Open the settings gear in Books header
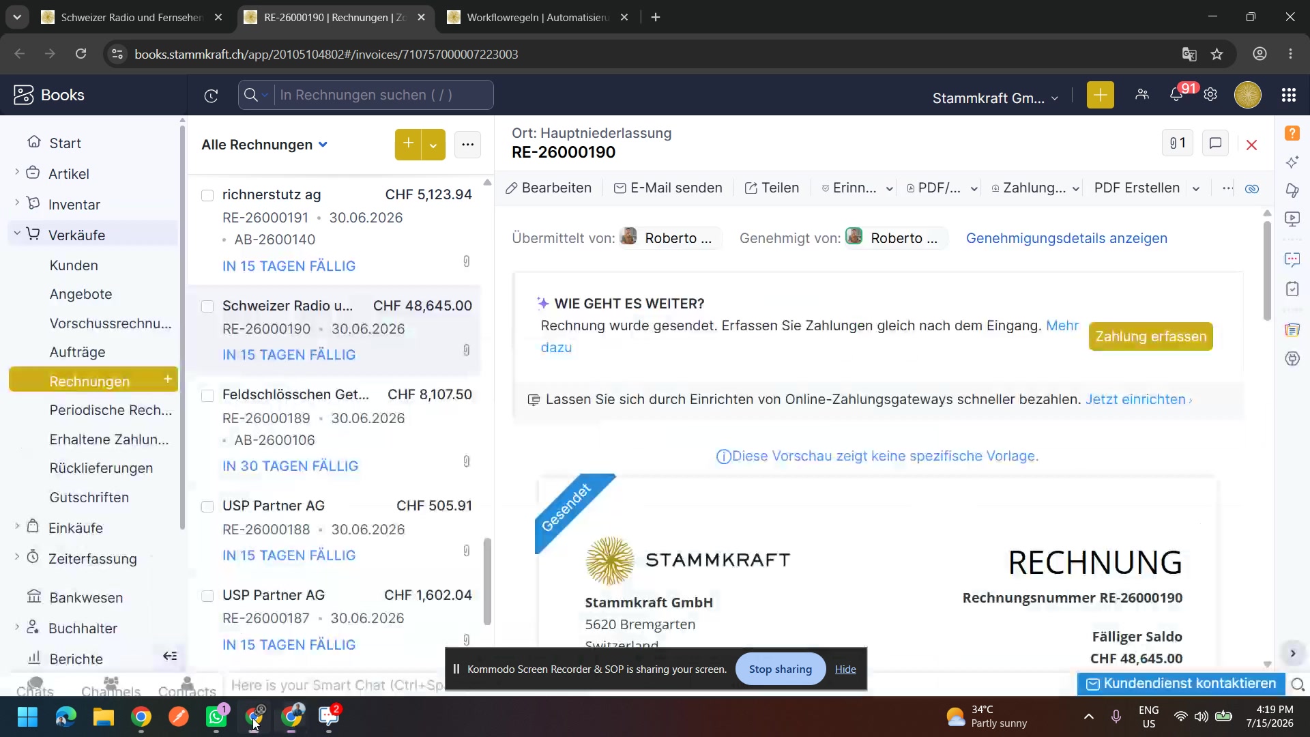Viewport: 1310px width, 737px height. pyautogui.click(x=1210, y=96)
